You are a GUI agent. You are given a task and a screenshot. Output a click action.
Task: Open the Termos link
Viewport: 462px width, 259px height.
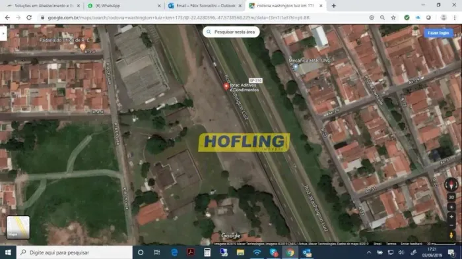pyautogui.click(x=391, y=244)
